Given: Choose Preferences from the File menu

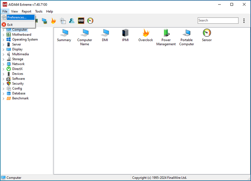Looking at the screenshot, I should (17, 17).
